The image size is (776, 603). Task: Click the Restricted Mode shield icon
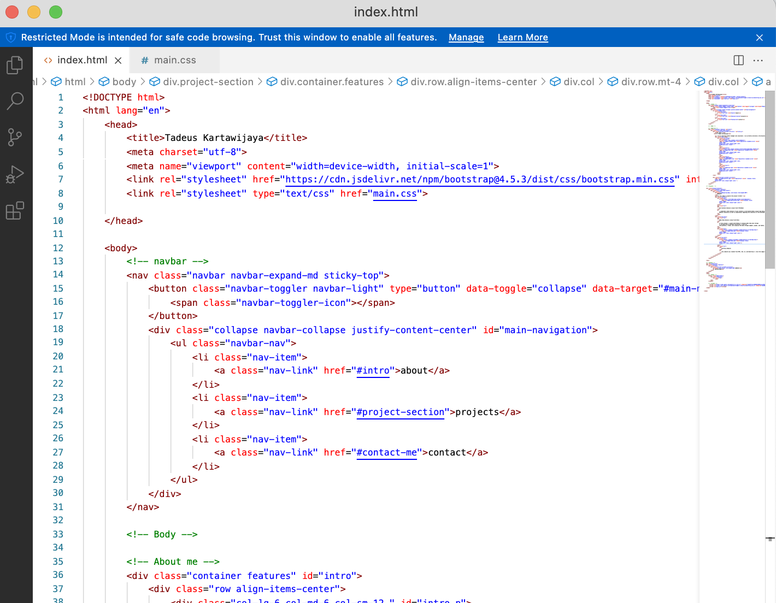pyautogui.click(x=10, y=37)
